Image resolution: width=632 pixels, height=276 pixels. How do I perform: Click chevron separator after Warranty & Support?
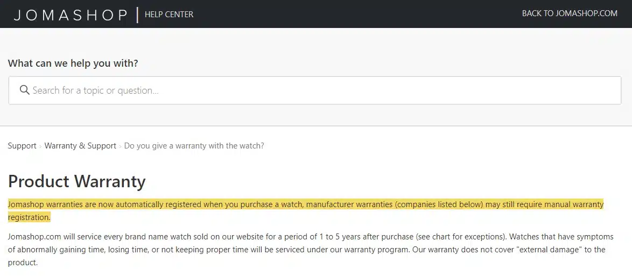click(x=120, y=146)
